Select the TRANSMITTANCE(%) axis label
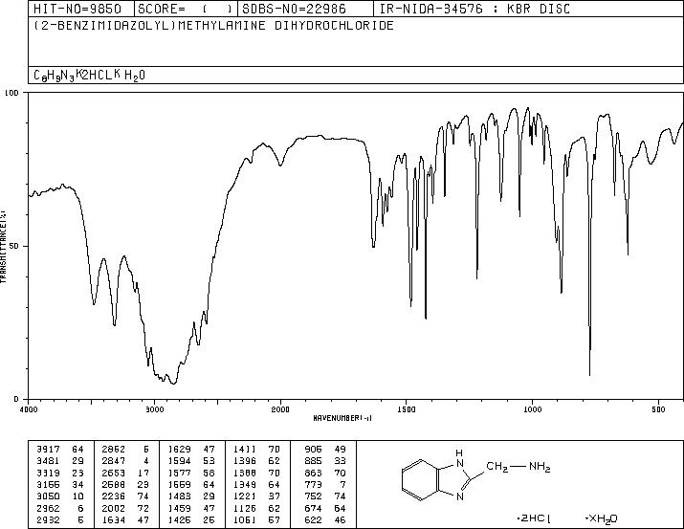The image size is (684, 529). (3, 247)
